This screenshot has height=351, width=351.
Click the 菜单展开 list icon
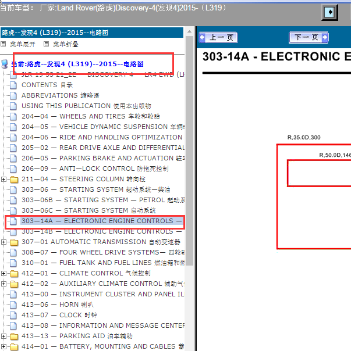pos(3,44)
